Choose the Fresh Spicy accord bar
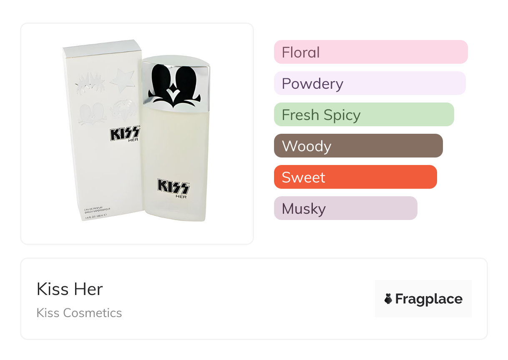 (364, 115)
